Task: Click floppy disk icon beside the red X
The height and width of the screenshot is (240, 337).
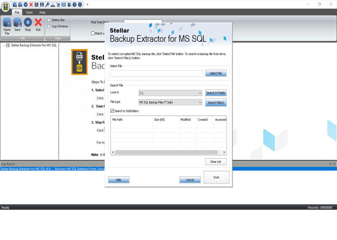Action: coord(37,5)
